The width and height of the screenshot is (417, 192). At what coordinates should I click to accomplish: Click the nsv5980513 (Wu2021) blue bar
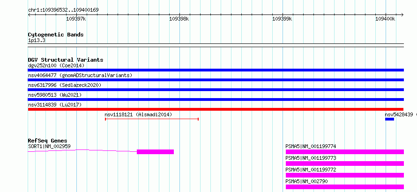point(216,100)
